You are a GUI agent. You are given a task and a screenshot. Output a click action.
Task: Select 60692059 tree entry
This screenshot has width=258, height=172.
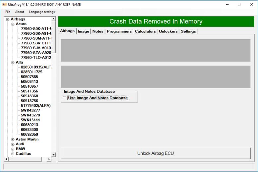pos(30,134)
